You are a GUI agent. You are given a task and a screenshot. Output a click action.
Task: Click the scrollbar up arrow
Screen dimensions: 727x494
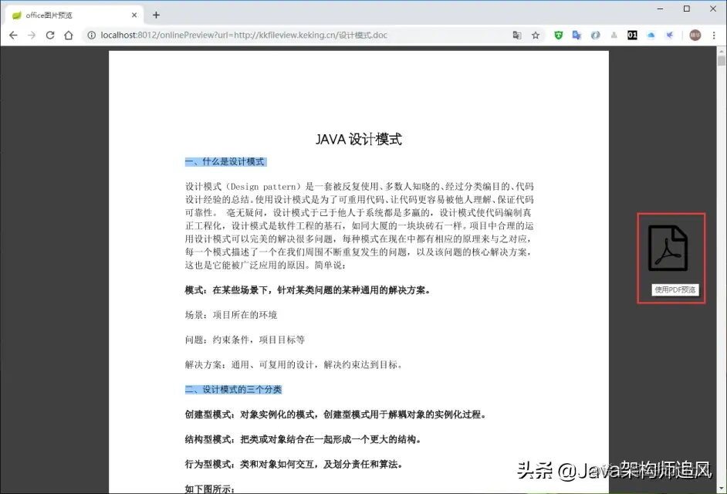pos(722,50)
